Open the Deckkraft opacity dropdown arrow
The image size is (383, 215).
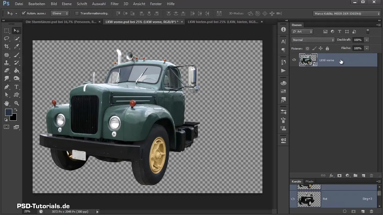tap(367, 40)
